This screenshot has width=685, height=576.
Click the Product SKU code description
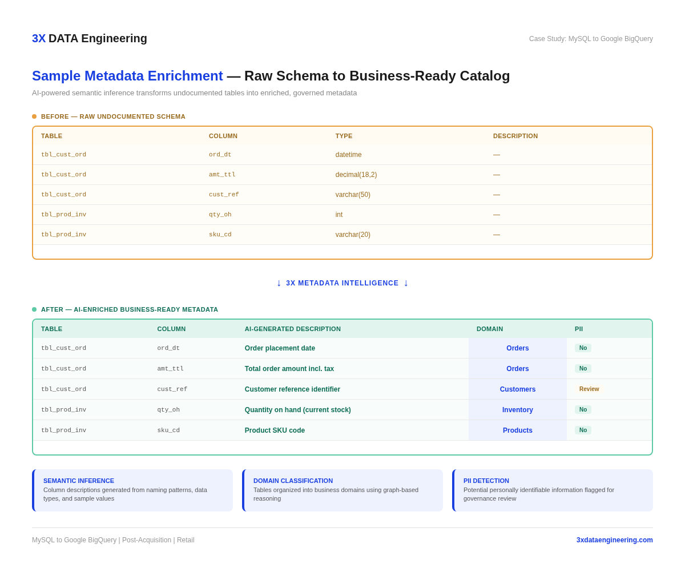275,430
